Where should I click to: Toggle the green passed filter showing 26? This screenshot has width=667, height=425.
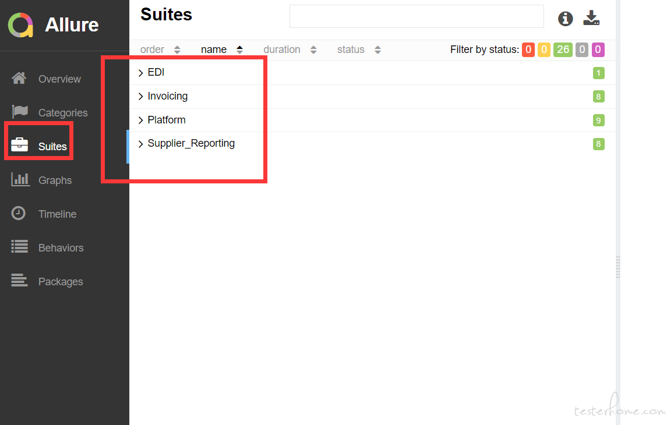coord(563,49)
